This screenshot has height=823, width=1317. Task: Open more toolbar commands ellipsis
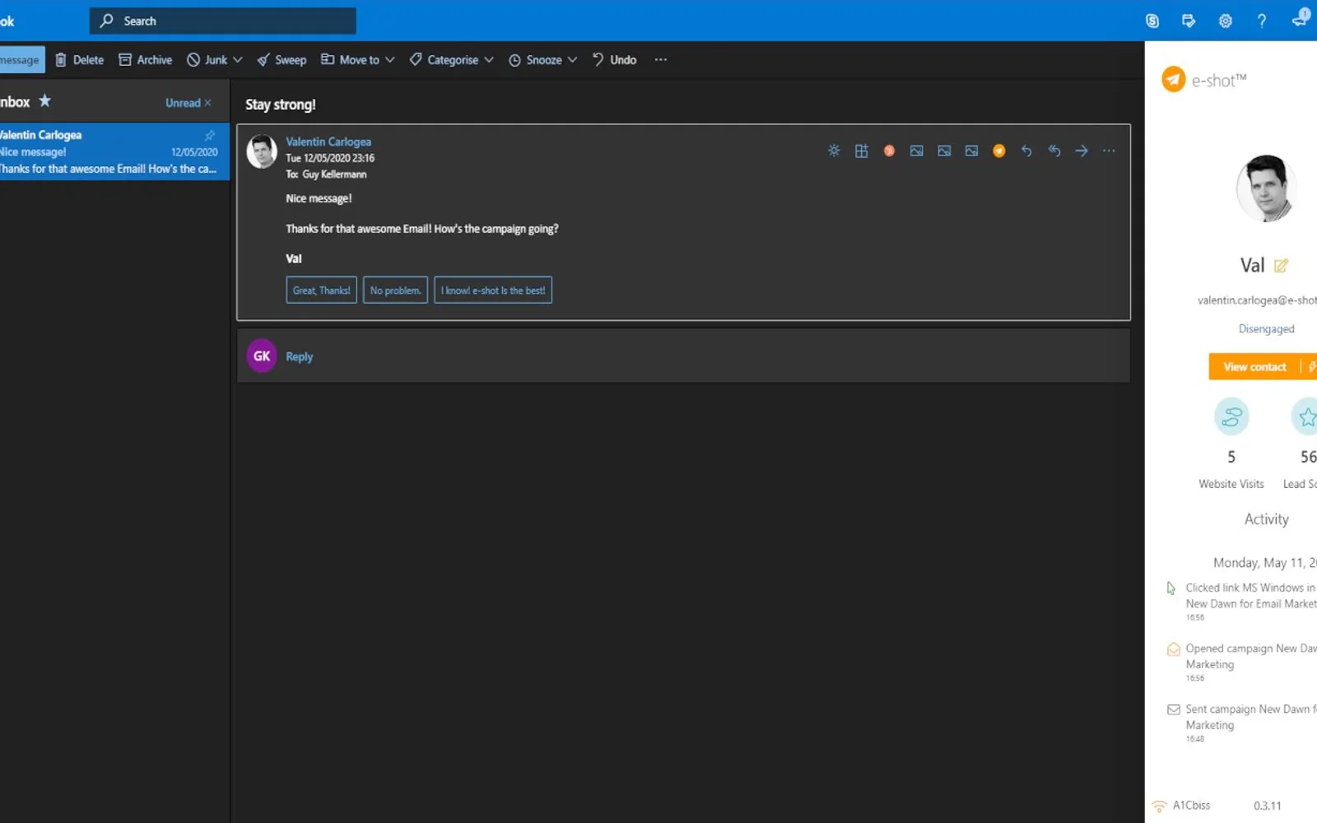coord(661,60)
